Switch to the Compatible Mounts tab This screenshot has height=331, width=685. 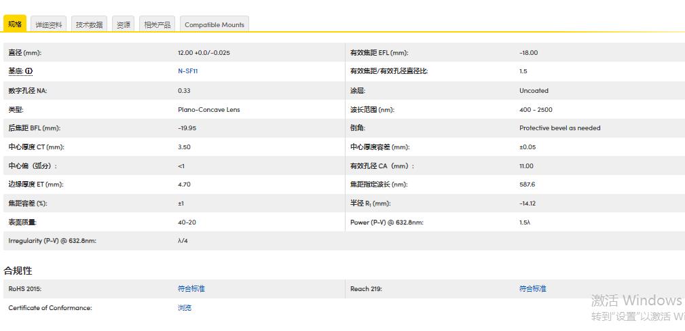coord(214,24)
